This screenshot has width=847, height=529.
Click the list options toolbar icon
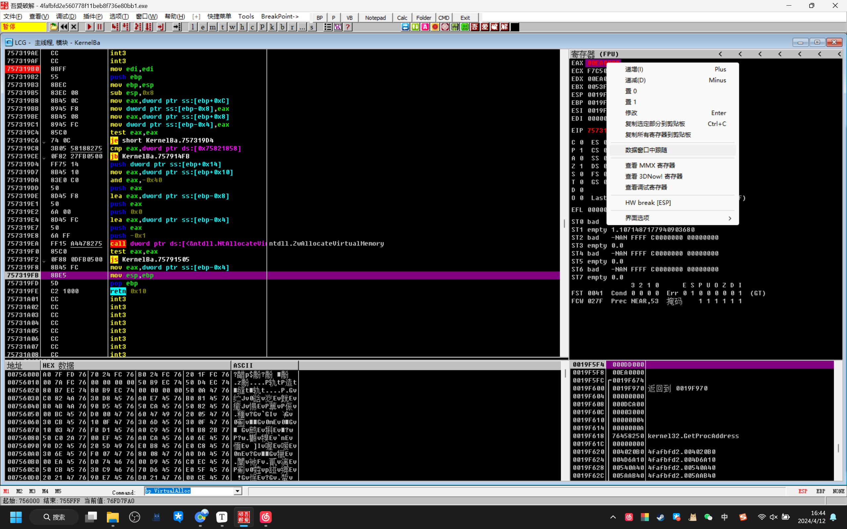pyautogui.click(x=328, y=27)
